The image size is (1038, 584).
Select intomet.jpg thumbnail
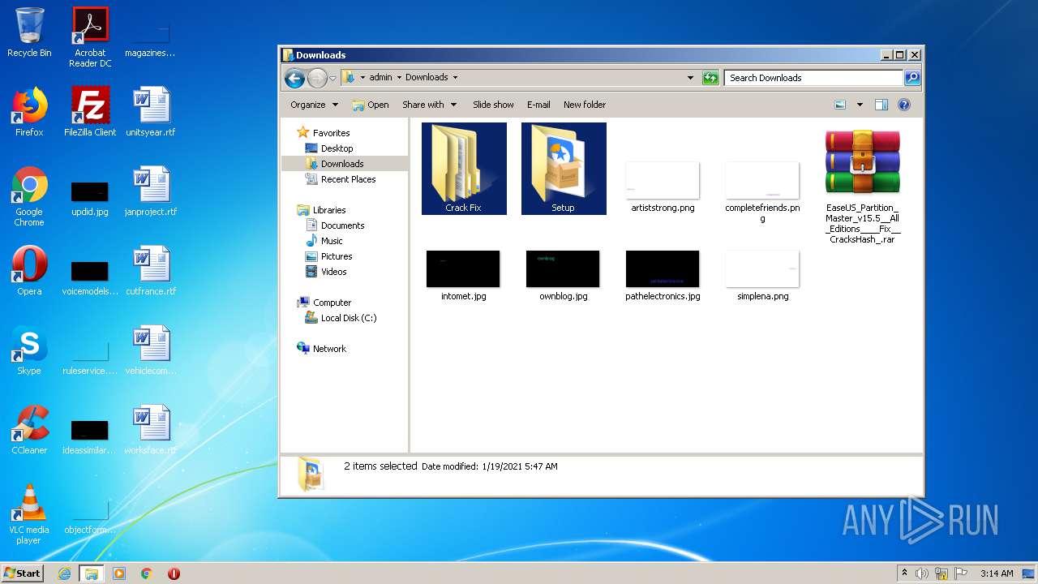464,275
